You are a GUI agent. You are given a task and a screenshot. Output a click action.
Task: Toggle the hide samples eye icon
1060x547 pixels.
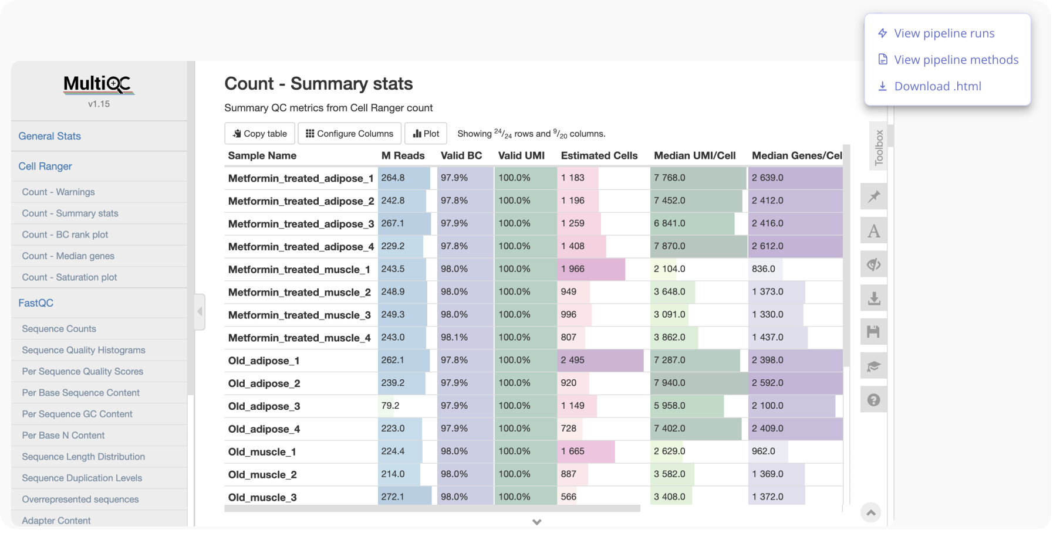coord(873,264)
